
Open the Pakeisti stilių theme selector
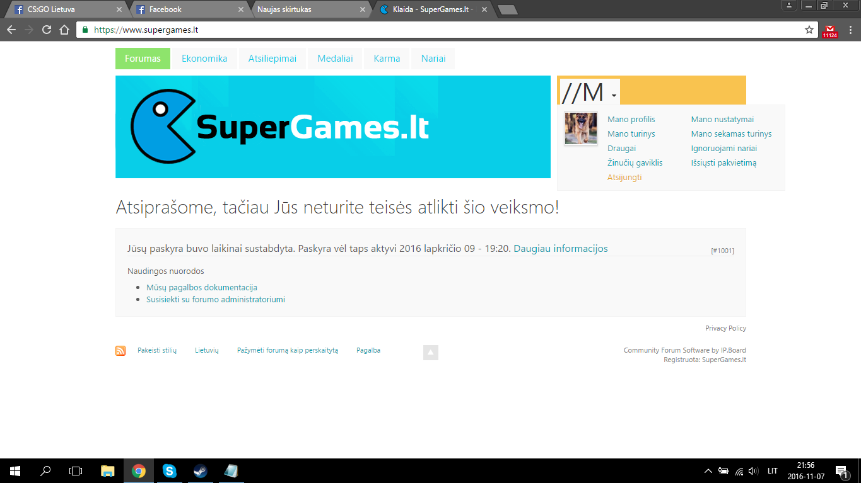tap(157, 350)
